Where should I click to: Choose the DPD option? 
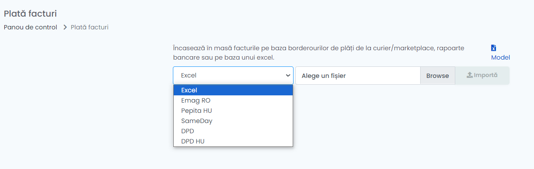233,131
